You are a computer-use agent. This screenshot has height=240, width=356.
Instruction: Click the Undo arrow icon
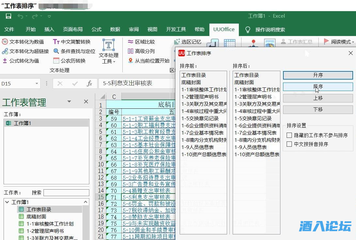click(21, 16)
